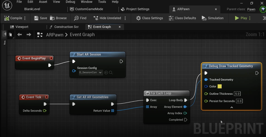Close the ARPawn tab
The height and width of the screenshot is (137, 266).
(x=216, y=9)
